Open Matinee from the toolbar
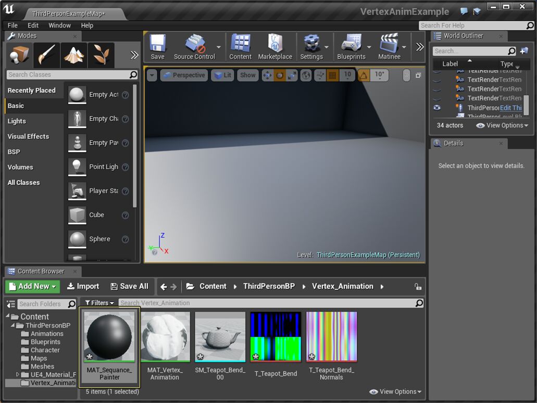Screen dimensions: 537x403 pyautogui.click(x=389, y=46)
